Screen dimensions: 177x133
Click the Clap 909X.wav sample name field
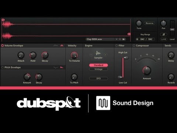click(100, 39)
